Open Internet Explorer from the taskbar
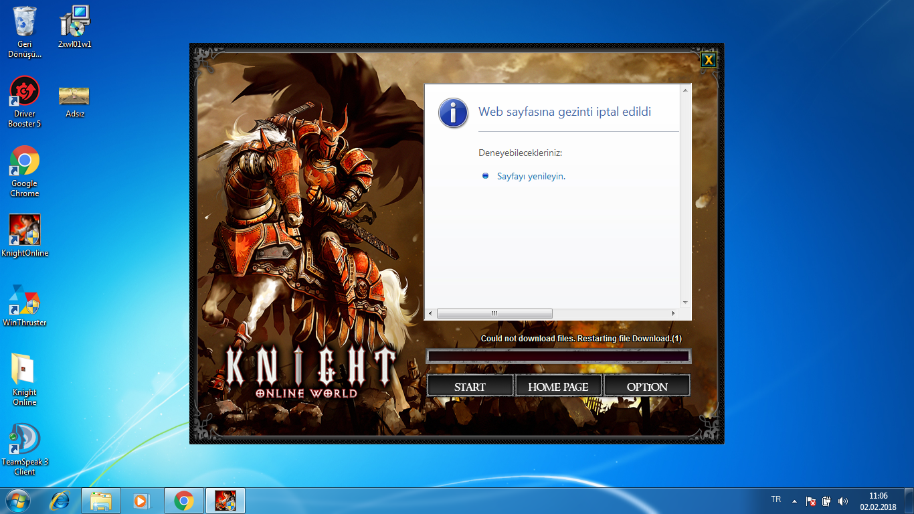 click(62, 500)
